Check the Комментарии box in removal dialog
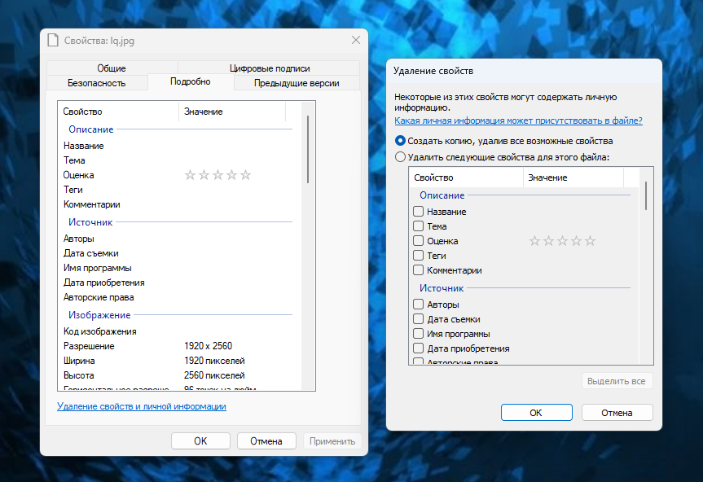The height and width of the screenshot is (482, 703). (x=419, y=270)
